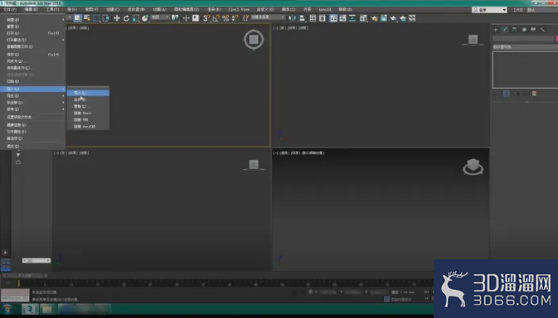This screenshot has height=318, width=558.
Task: Activate the Select and Place tool
Action: point(145,18)
